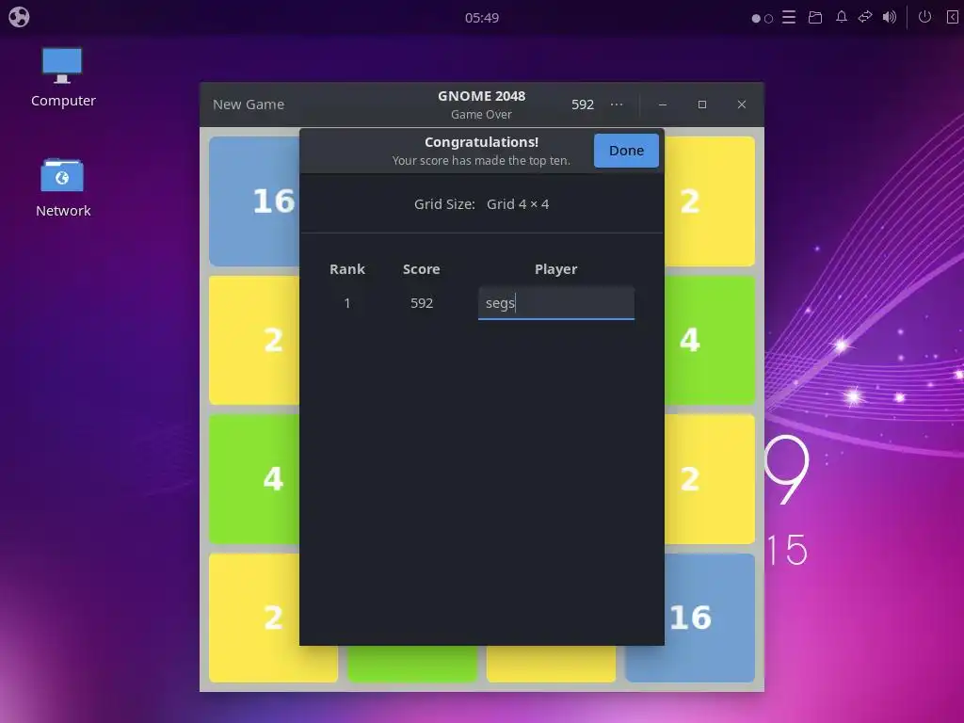Open the window list menu icon in panel
The image size is (964, 723).
click(789, 17)
